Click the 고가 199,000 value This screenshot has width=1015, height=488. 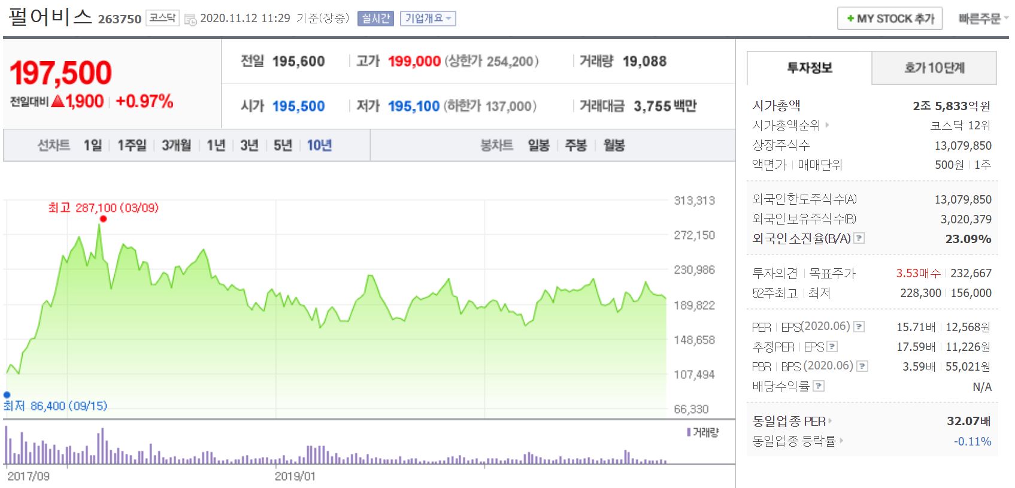414,61
